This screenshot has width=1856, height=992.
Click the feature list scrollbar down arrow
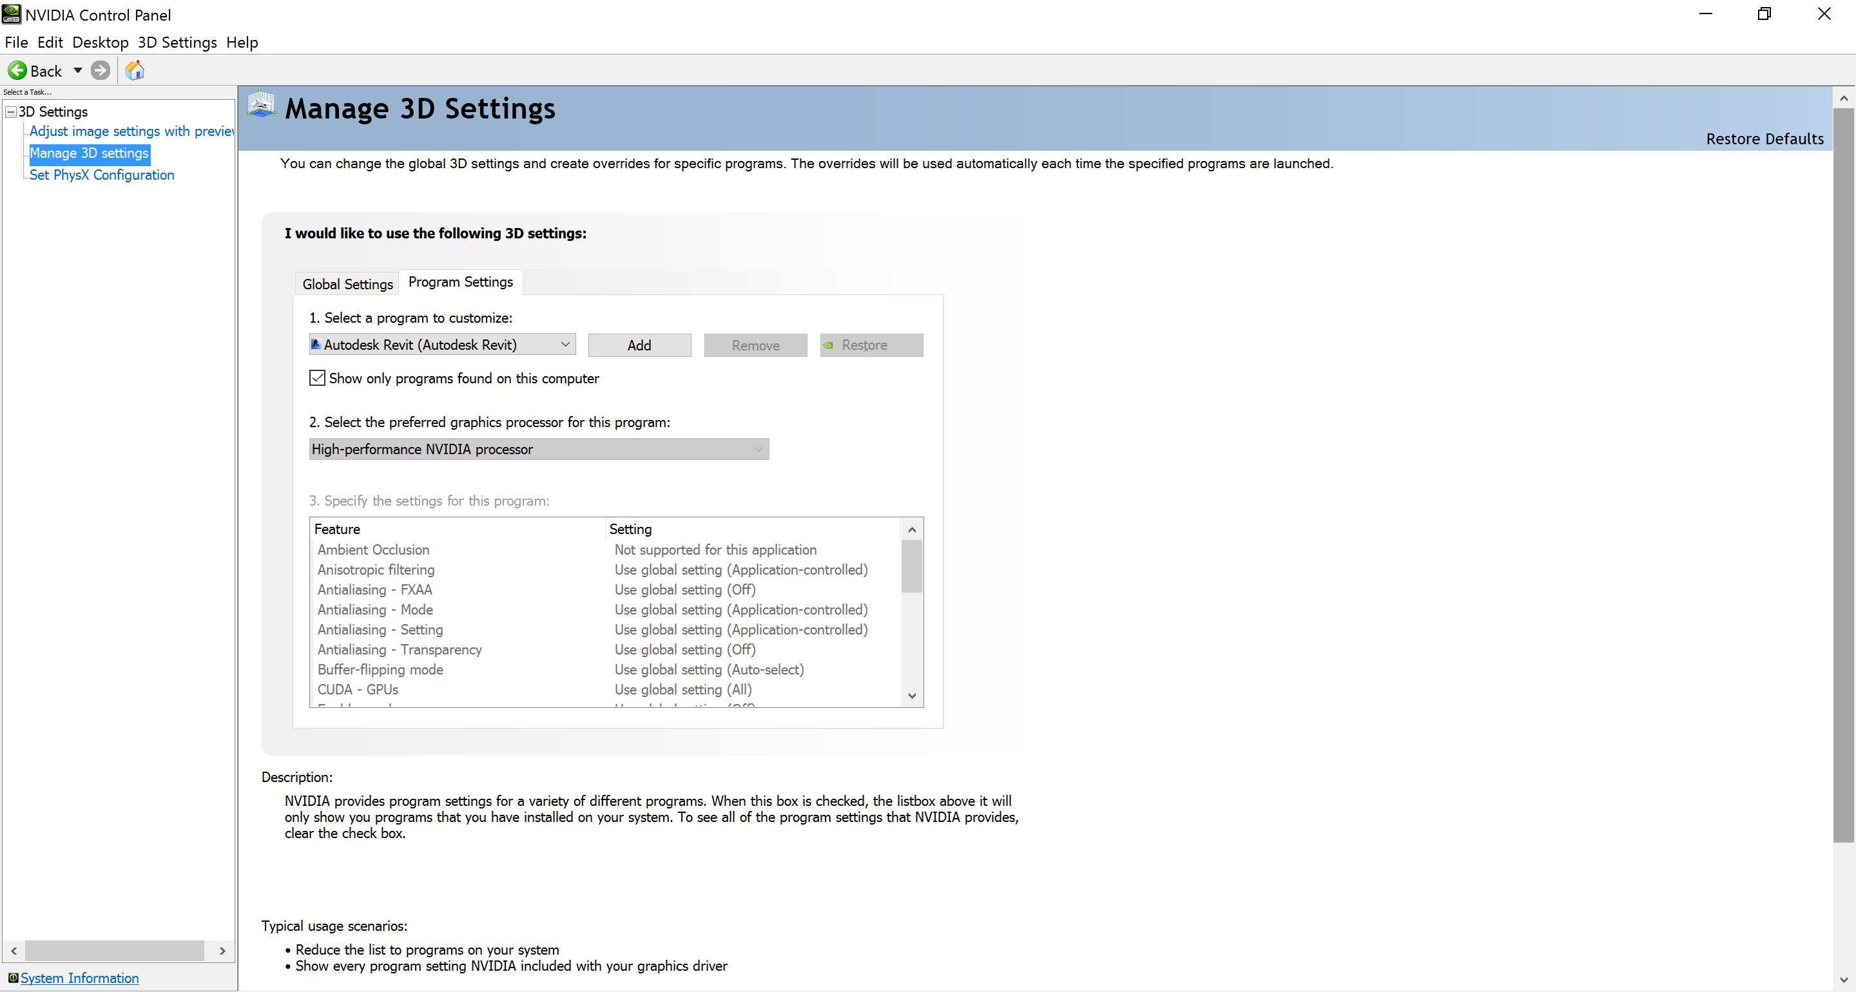coord(911,695)
